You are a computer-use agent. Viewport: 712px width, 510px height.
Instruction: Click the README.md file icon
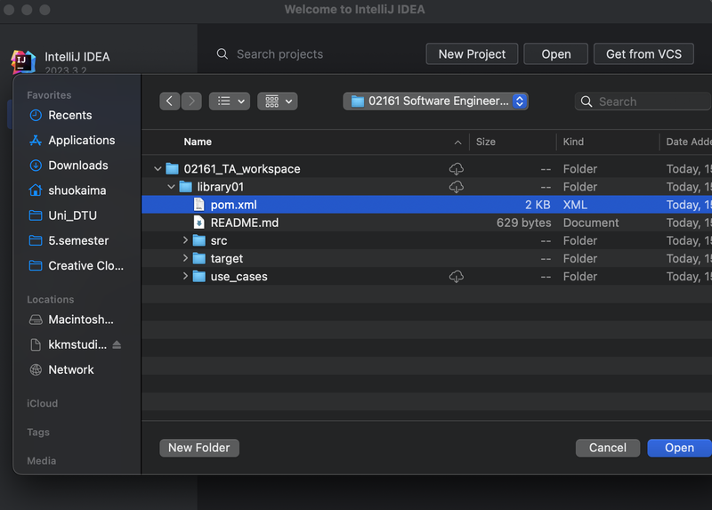click(x=198, y=223)
